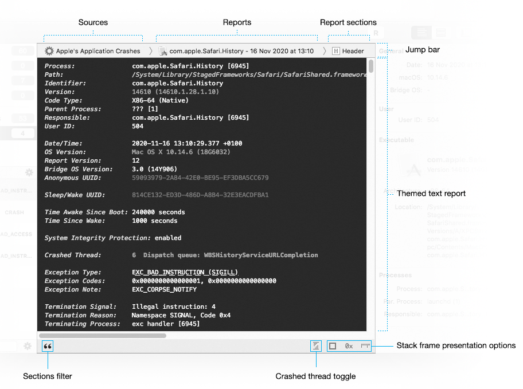Click the Parent Process value ??? [1]

point(145,109)
